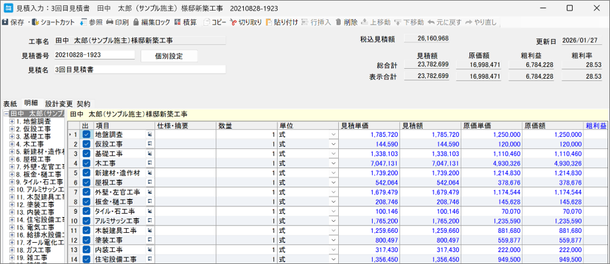610x264 pixels.
Task: Click the 原価単価 column header
Action: [x=492, y=126]
